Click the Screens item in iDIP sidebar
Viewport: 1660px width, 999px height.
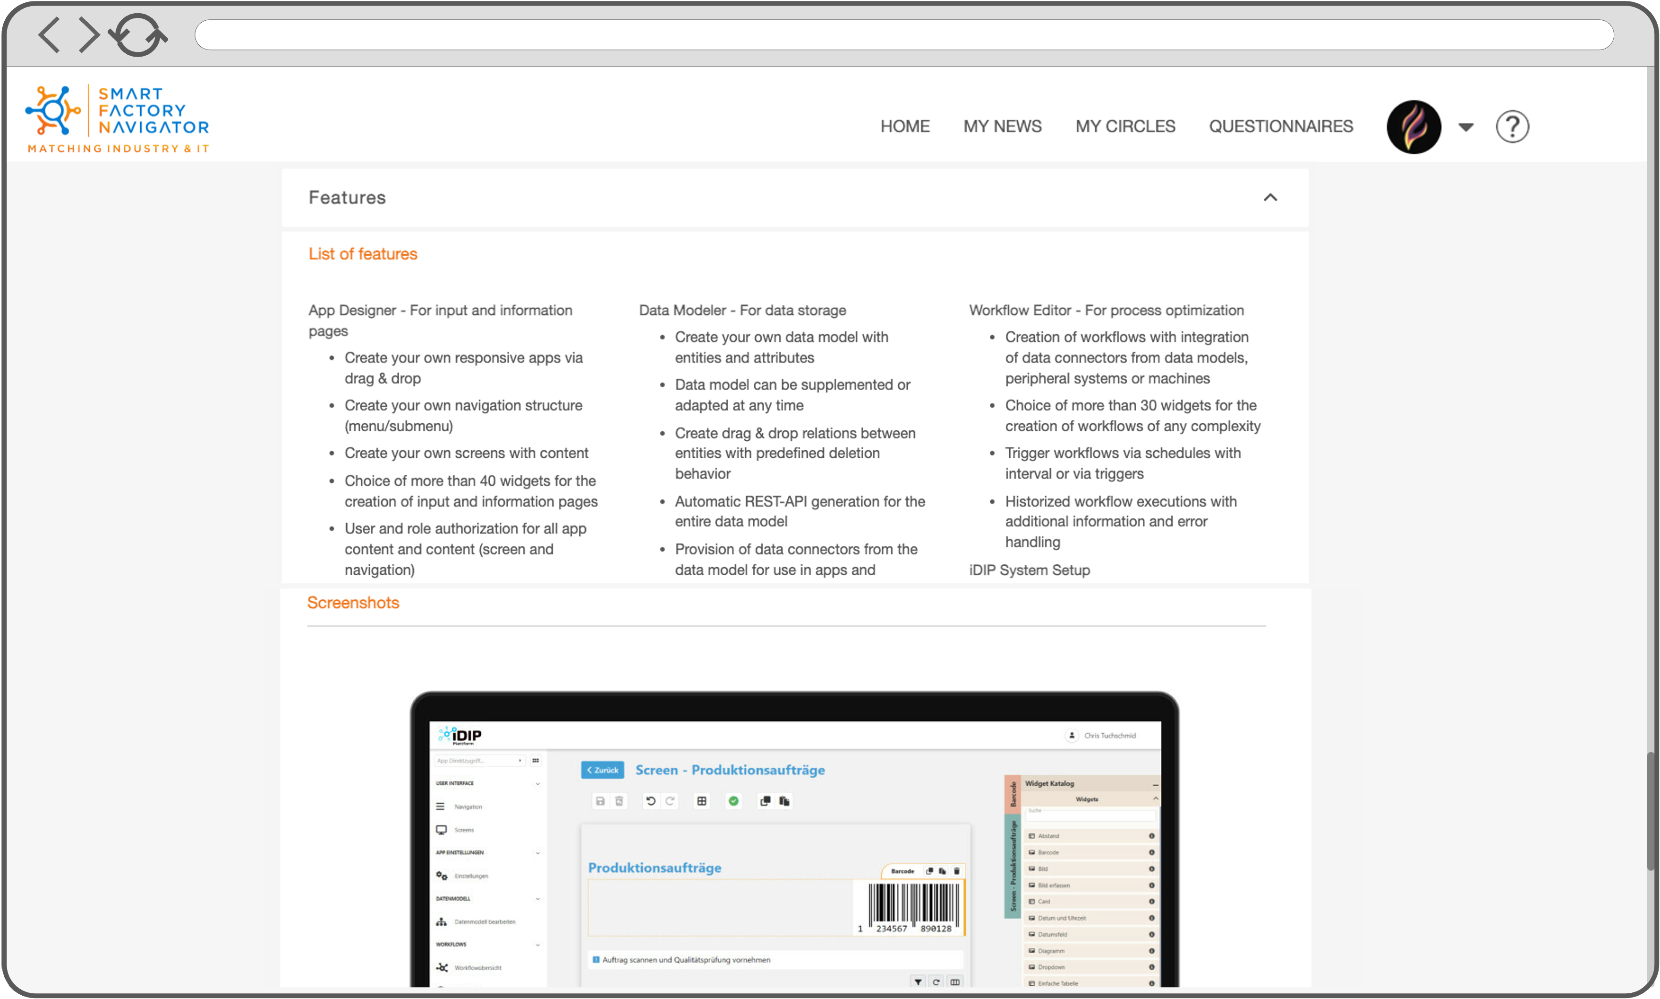coord(463,830)
